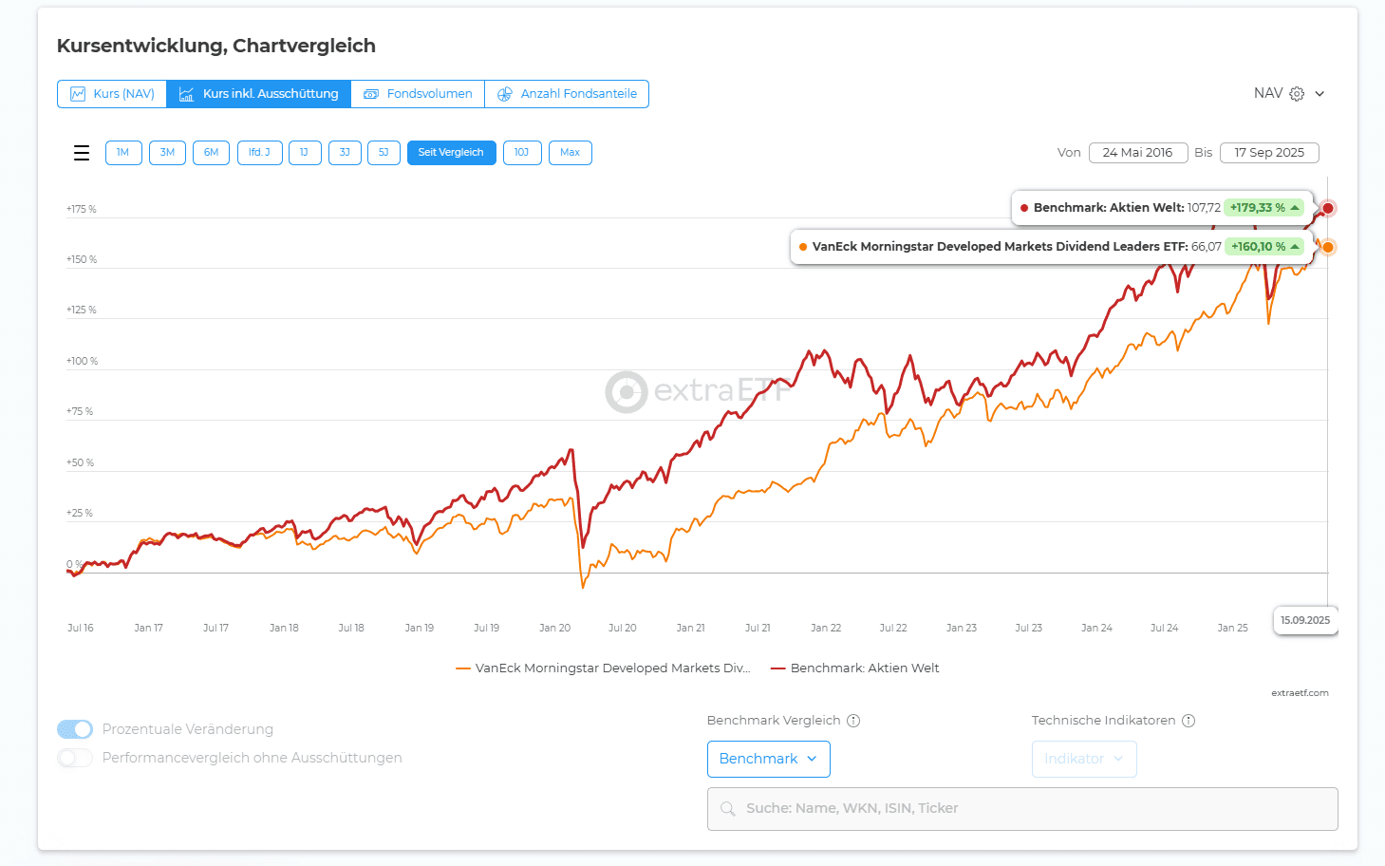The height and width of the screenshot is (866, 1385).
Task: Click the Von start date field
Action: click(1137, 153)
